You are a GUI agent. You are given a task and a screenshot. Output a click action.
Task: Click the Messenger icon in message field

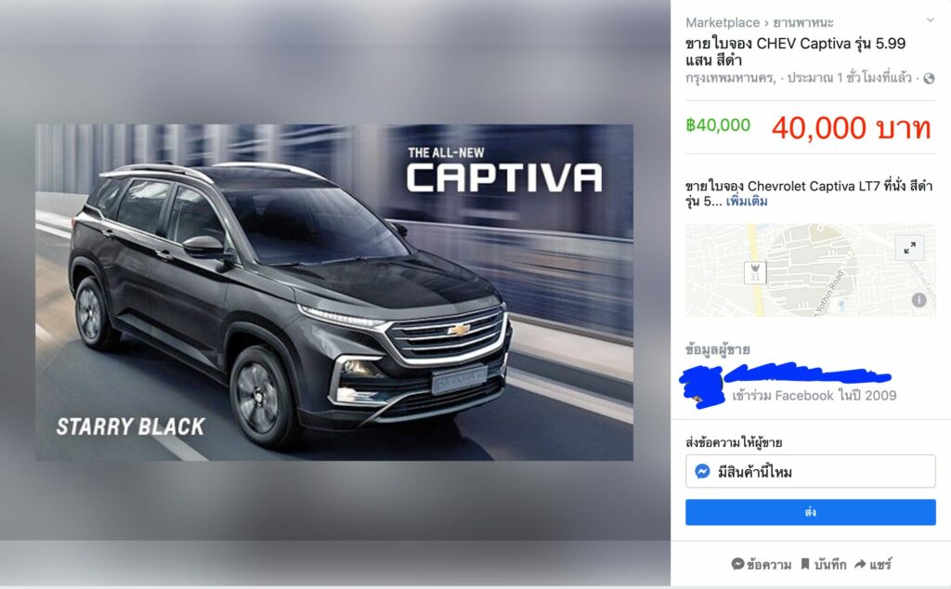pyautogui.click(x=702, y=471)
